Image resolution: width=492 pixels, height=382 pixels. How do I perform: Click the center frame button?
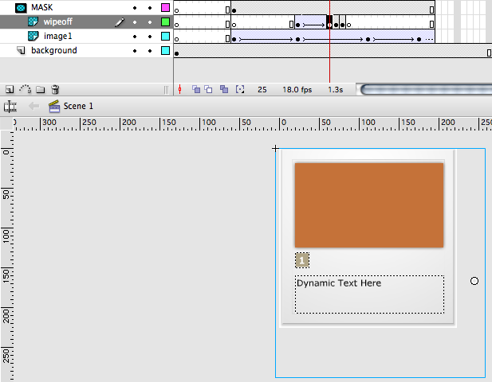click(x=179, y=90)
